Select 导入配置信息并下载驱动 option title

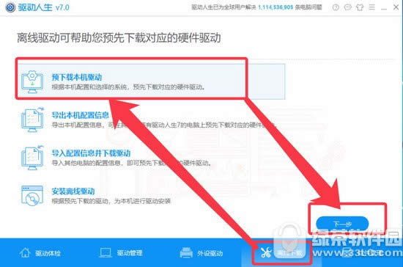[x=91, y=153]
